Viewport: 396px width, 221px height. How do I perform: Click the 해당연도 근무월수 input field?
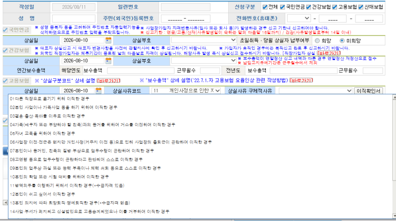pos(210,71)
